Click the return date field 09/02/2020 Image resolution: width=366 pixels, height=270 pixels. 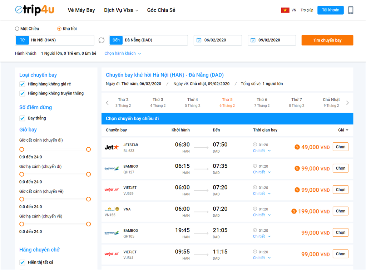click(272, 40)
